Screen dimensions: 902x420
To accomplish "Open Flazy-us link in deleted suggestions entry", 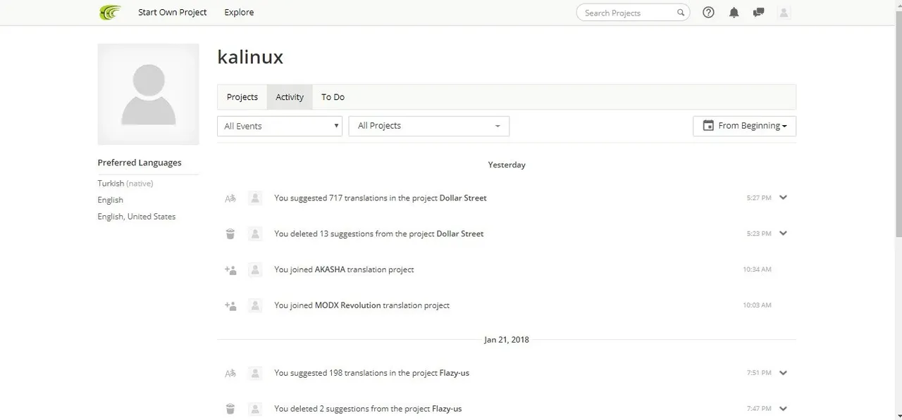I will click(447, 409).
